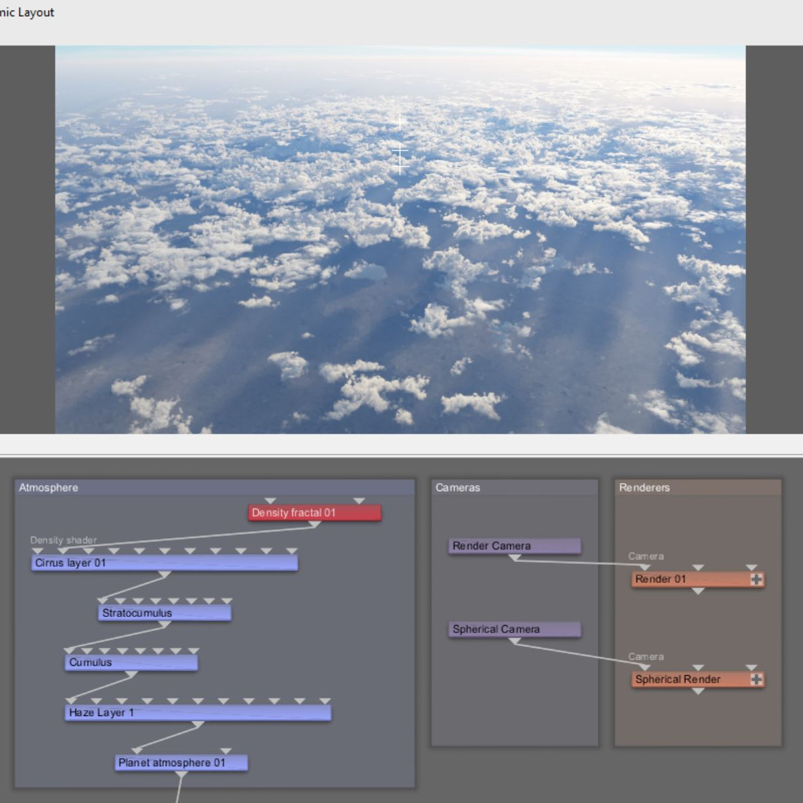Select the Planet atmosphere 01 node
803x803 pixels.
pos(181,763)
